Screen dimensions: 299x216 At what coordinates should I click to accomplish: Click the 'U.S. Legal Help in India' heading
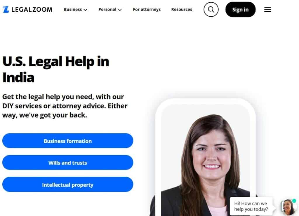coord(56,69)
